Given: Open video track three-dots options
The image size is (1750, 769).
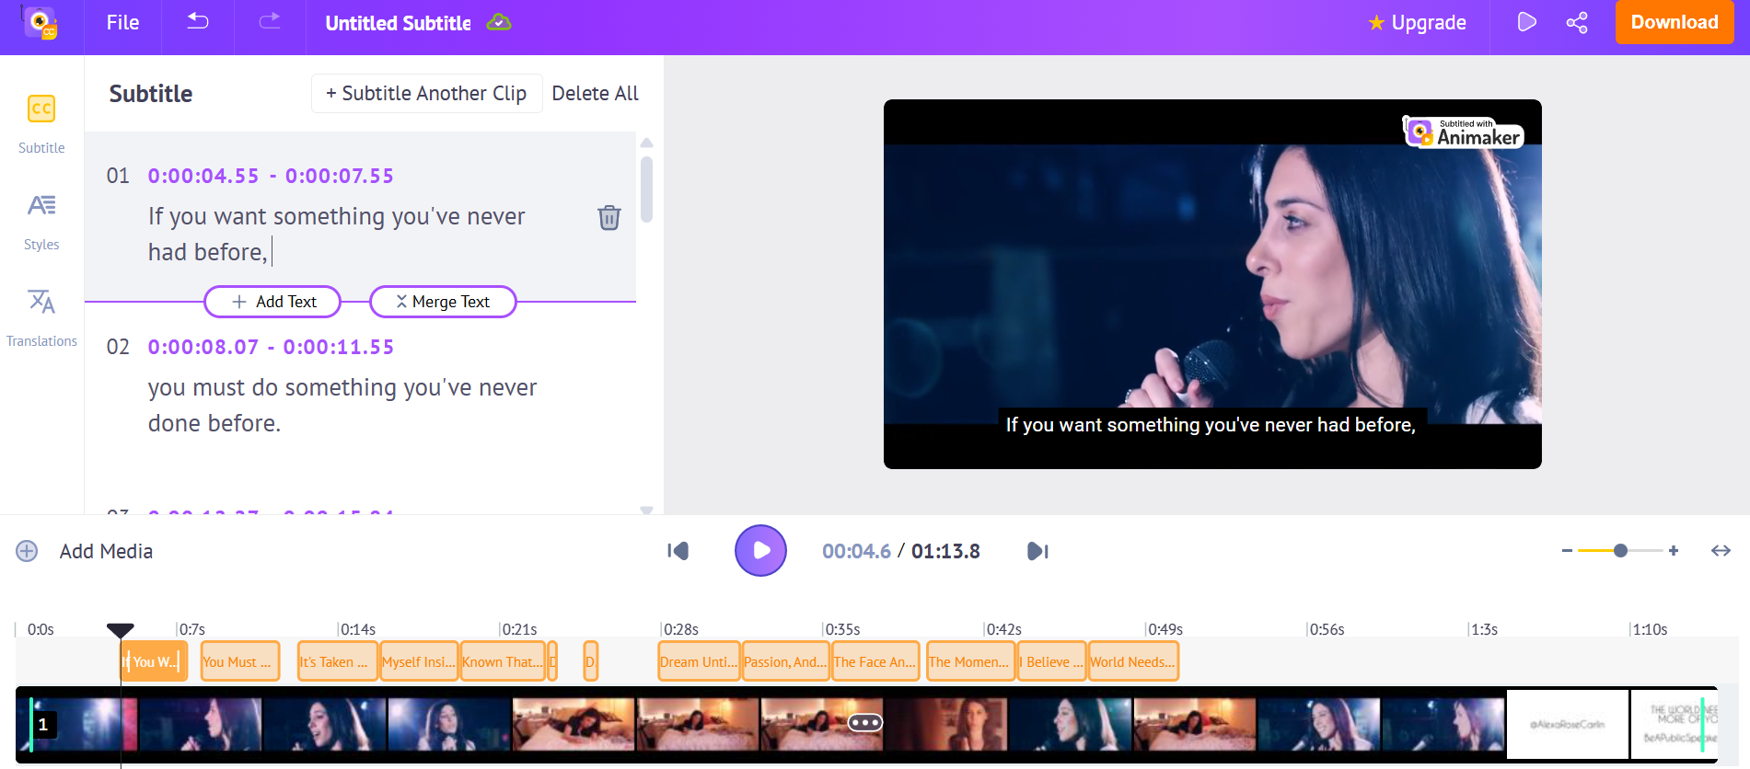Looking at the screenshot, I should [x=865, y=723].
